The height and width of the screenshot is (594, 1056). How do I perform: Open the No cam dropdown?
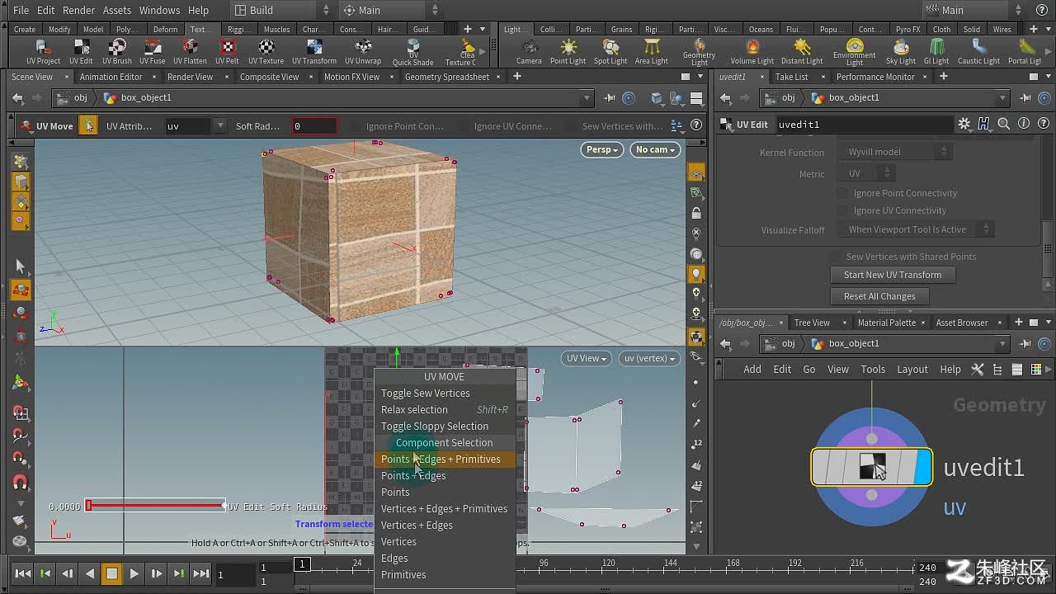point(655,149)
